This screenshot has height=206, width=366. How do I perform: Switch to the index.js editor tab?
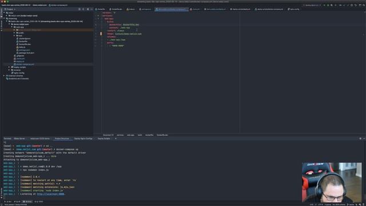coord(131,9)
